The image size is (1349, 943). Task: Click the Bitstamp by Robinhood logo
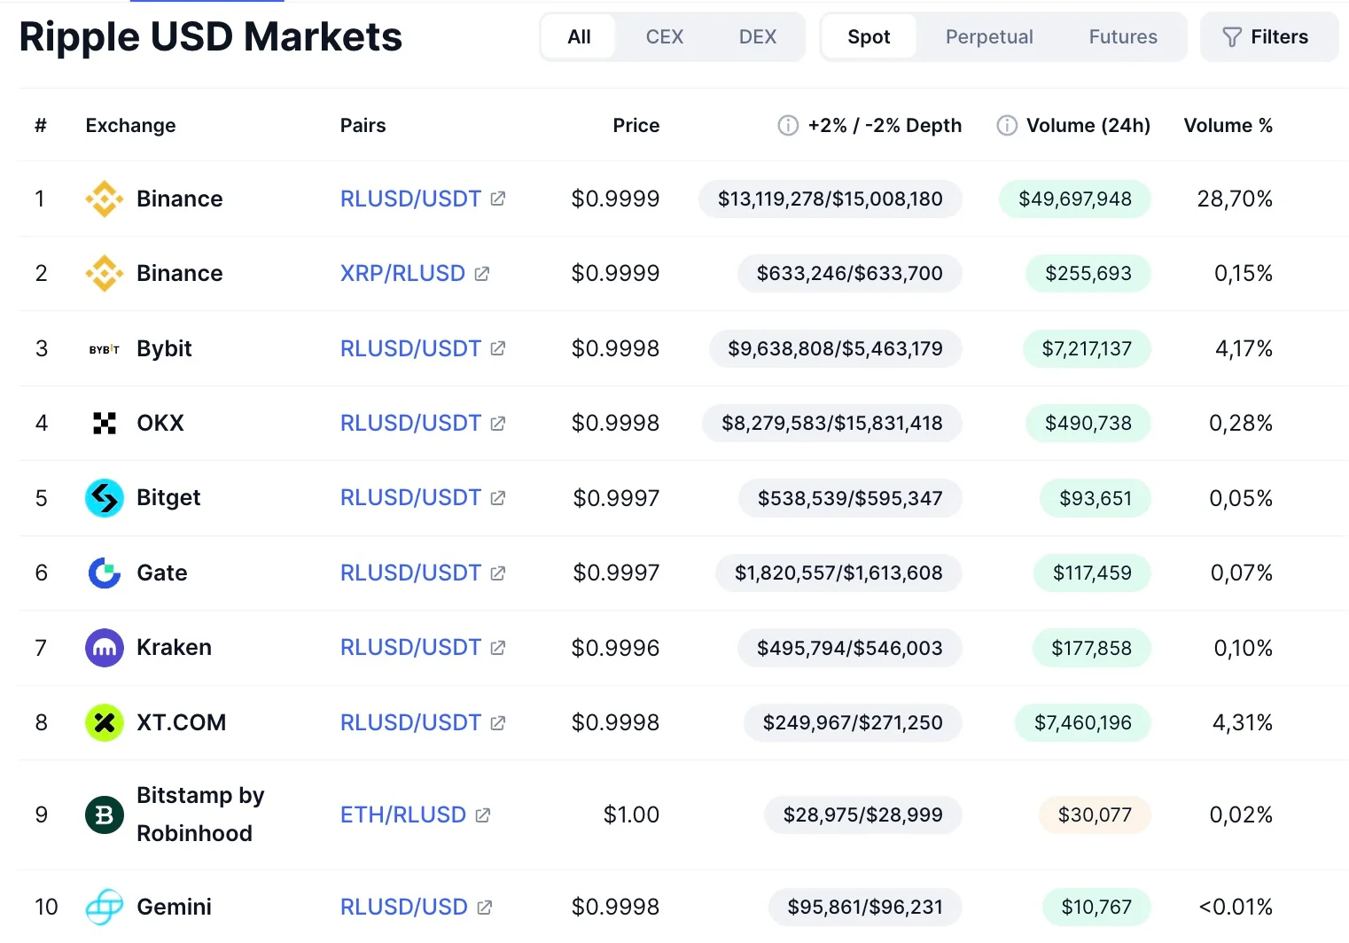[x=104, y=814]
